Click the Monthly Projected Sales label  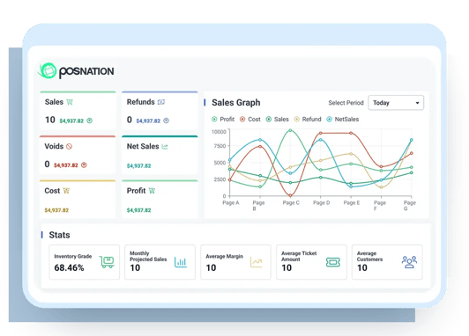pos(148,256)
